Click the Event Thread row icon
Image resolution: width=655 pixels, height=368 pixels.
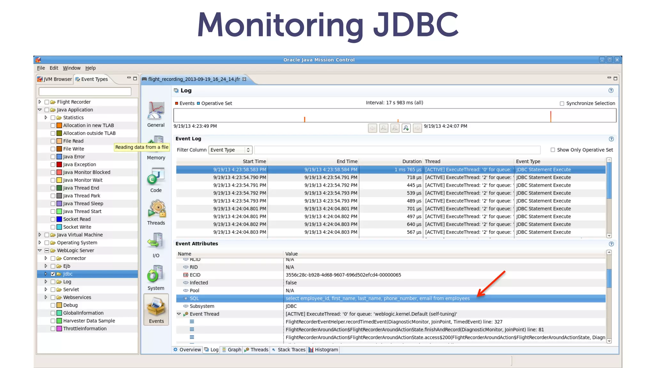[x=185, y=314]
